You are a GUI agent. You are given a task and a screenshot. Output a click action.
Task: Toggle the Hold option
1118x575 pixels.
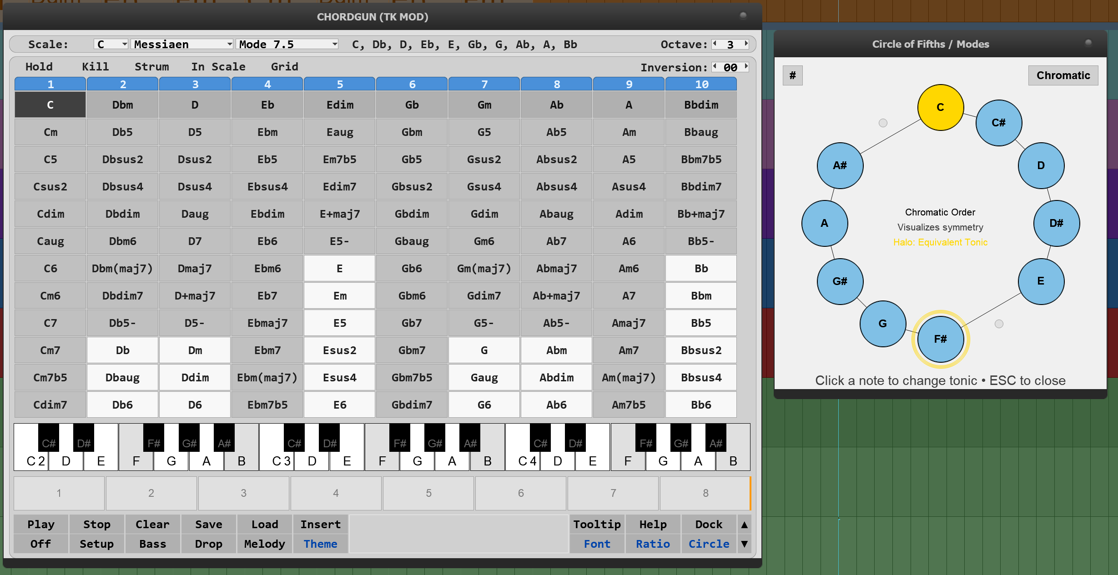pos(39,67)
